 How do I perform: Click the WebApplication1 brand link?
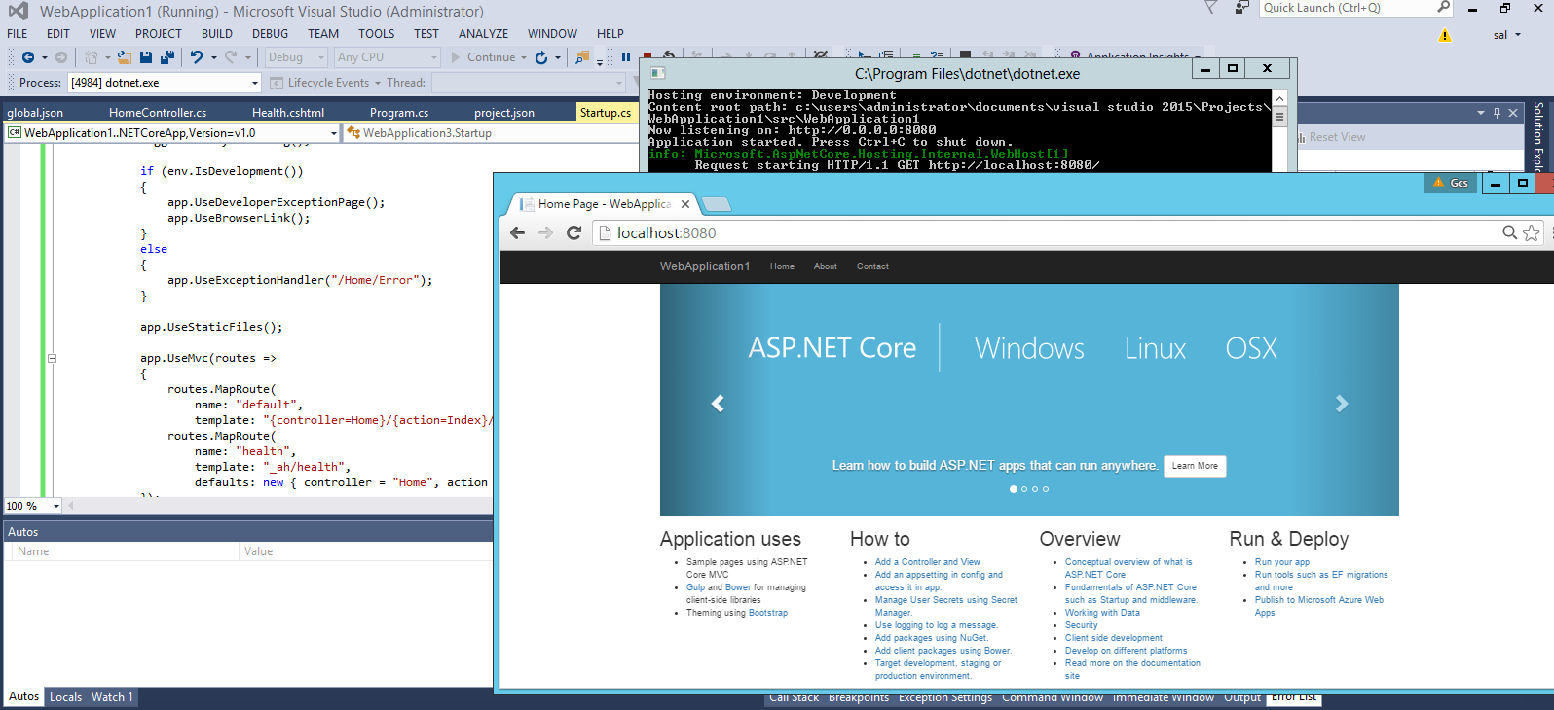click(705, 266)
